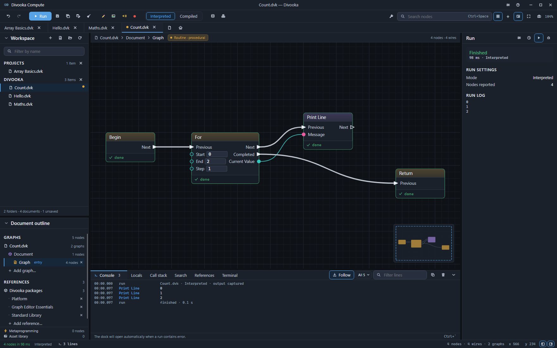Click the brush clean-up icon in toolbar
The height and width of the screenshot is (348, 557).
pos(89,16)
